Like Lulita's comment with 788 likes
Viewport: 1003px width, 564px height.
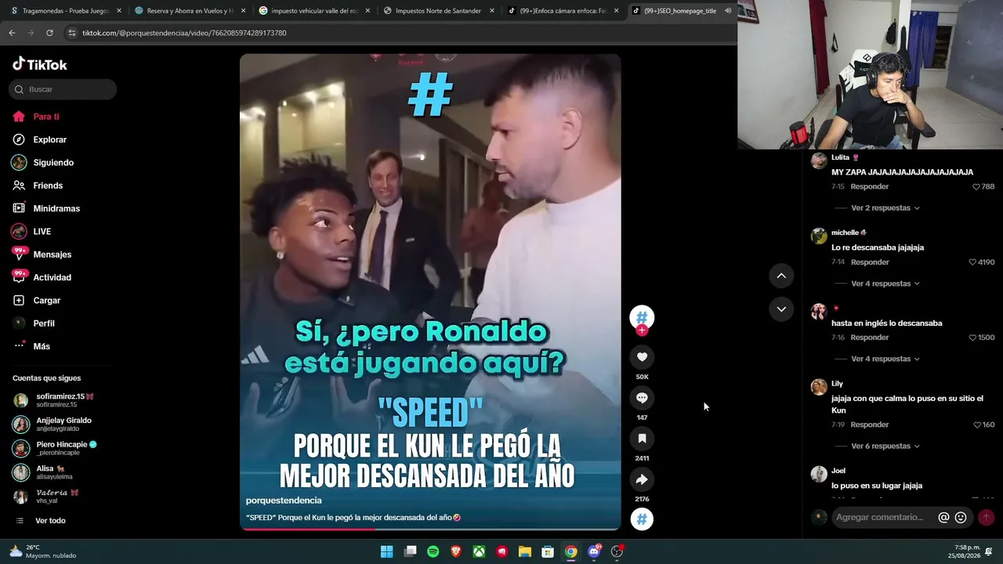(x=976, y=187)
